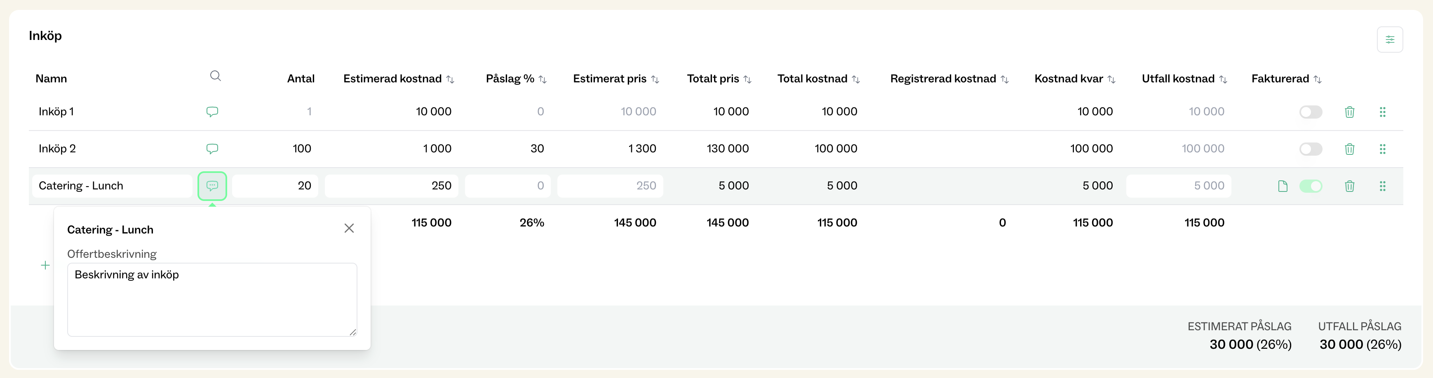Disable the Fakturerad toggle for Catering - Lunch
The width and height of the screenshot is (1433, 378).
(x=1310, y=186)
